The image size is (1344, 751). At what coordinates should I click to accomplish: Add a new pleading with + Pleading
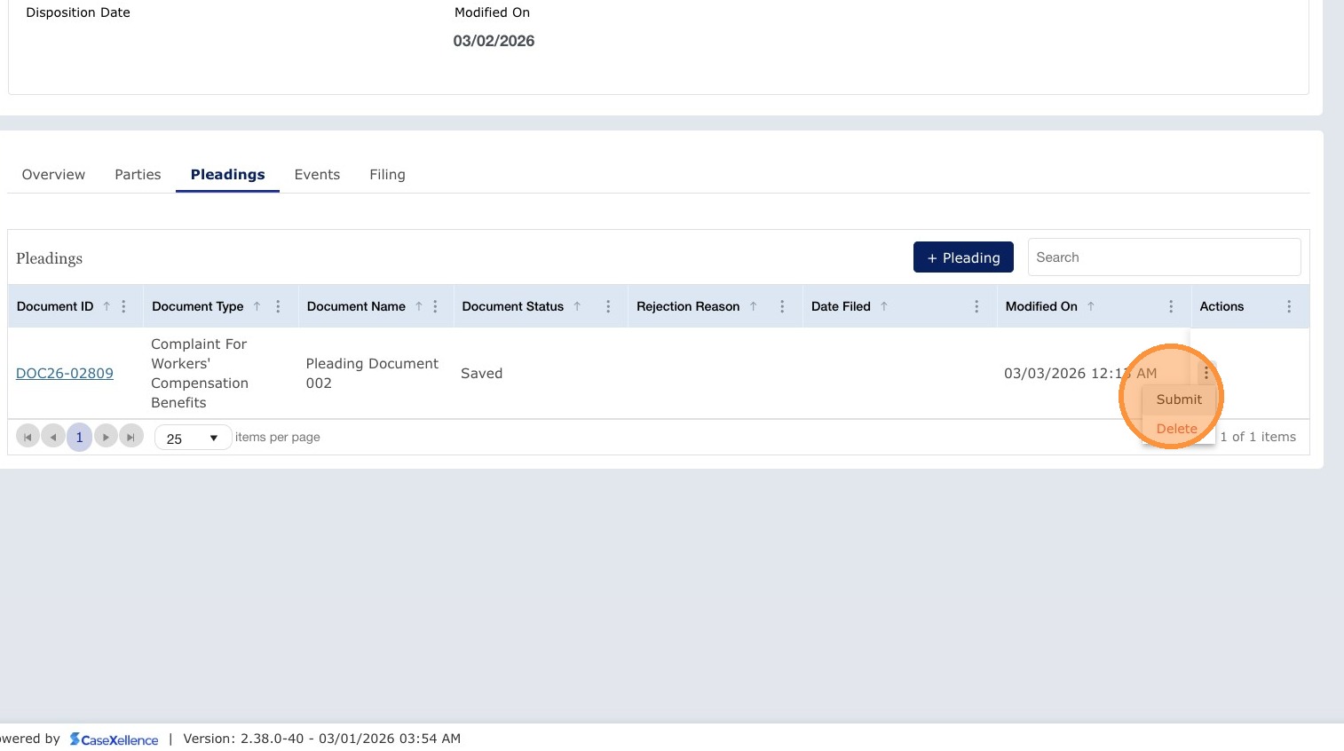(963, 257)
